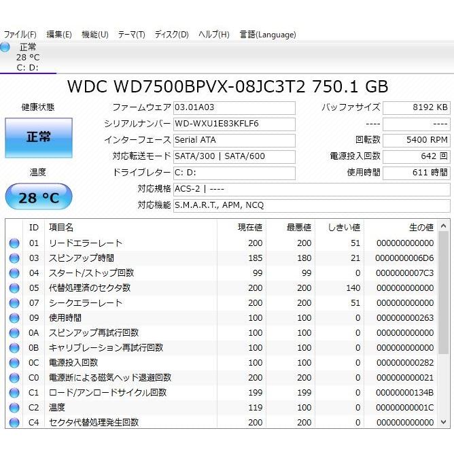Click the raw value 0000000006D6
This screenshot has width=454, height=454.
point(404,258)
